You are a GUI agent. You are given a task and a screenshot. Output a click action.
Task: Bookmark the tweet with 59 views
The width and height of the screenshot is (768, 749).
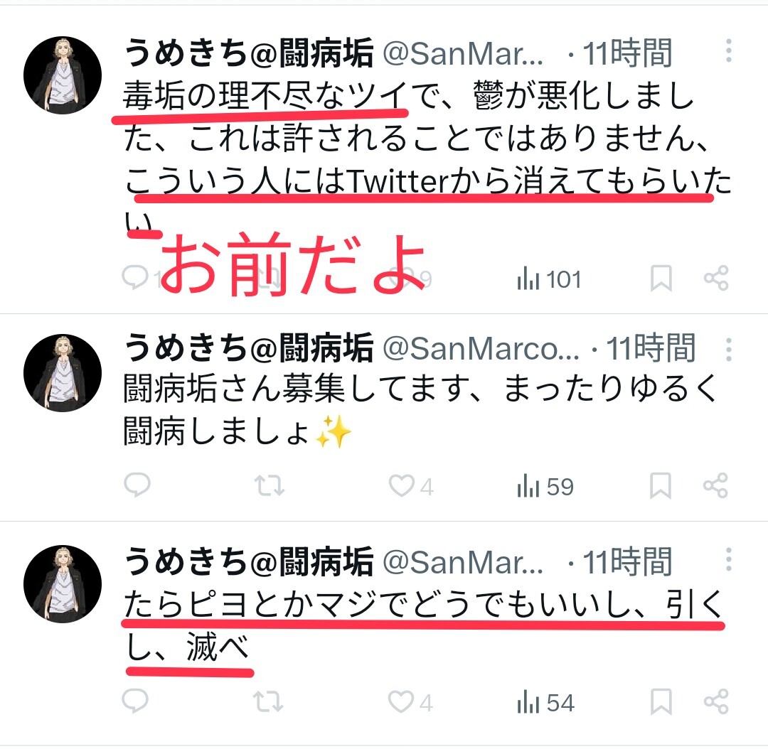pyautogui.click(x=660, y=485)
